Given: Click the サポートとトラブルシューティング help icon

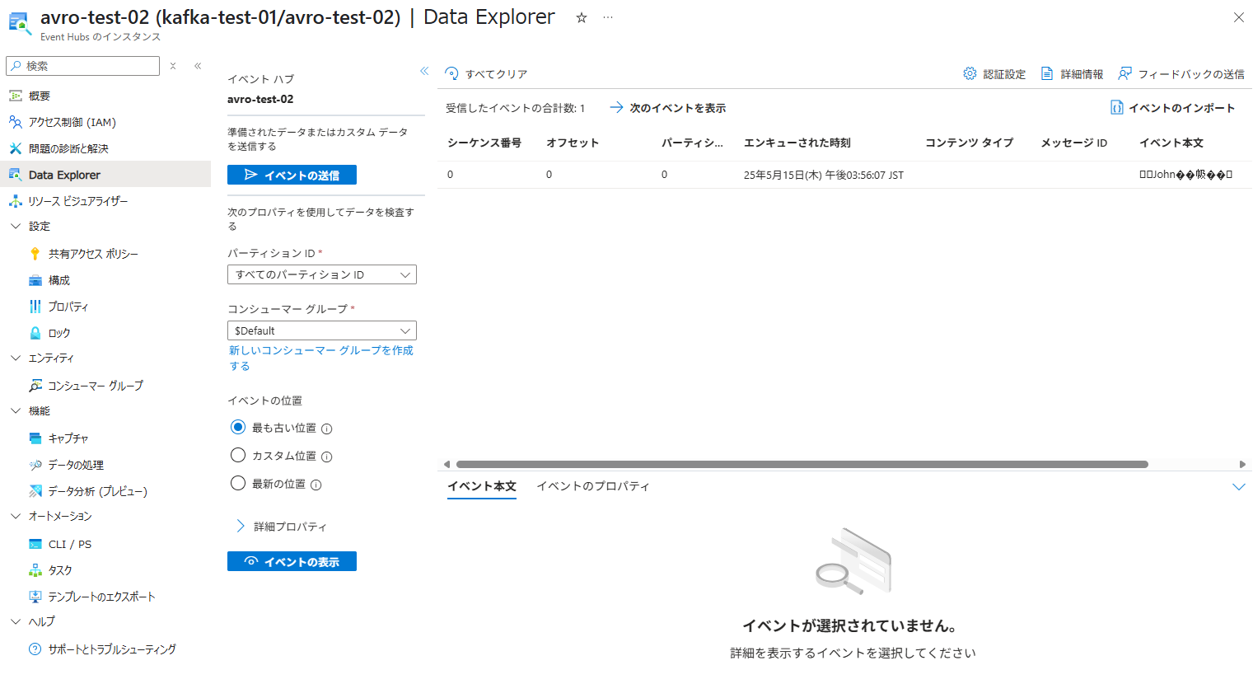Looking at the screenshot, I should click(x=35, y=649).
